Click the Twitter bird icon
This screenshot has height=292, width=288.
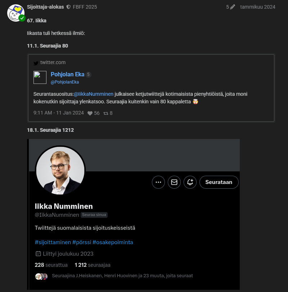coord(36,63)
